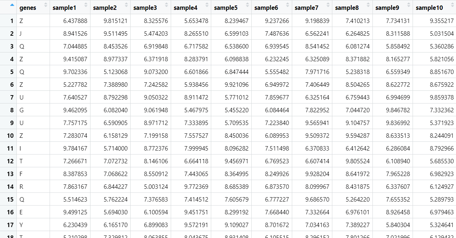Viewport: 456px width, 238px height.
Task: Click cell value 8.371882
Action: (358, 59)
